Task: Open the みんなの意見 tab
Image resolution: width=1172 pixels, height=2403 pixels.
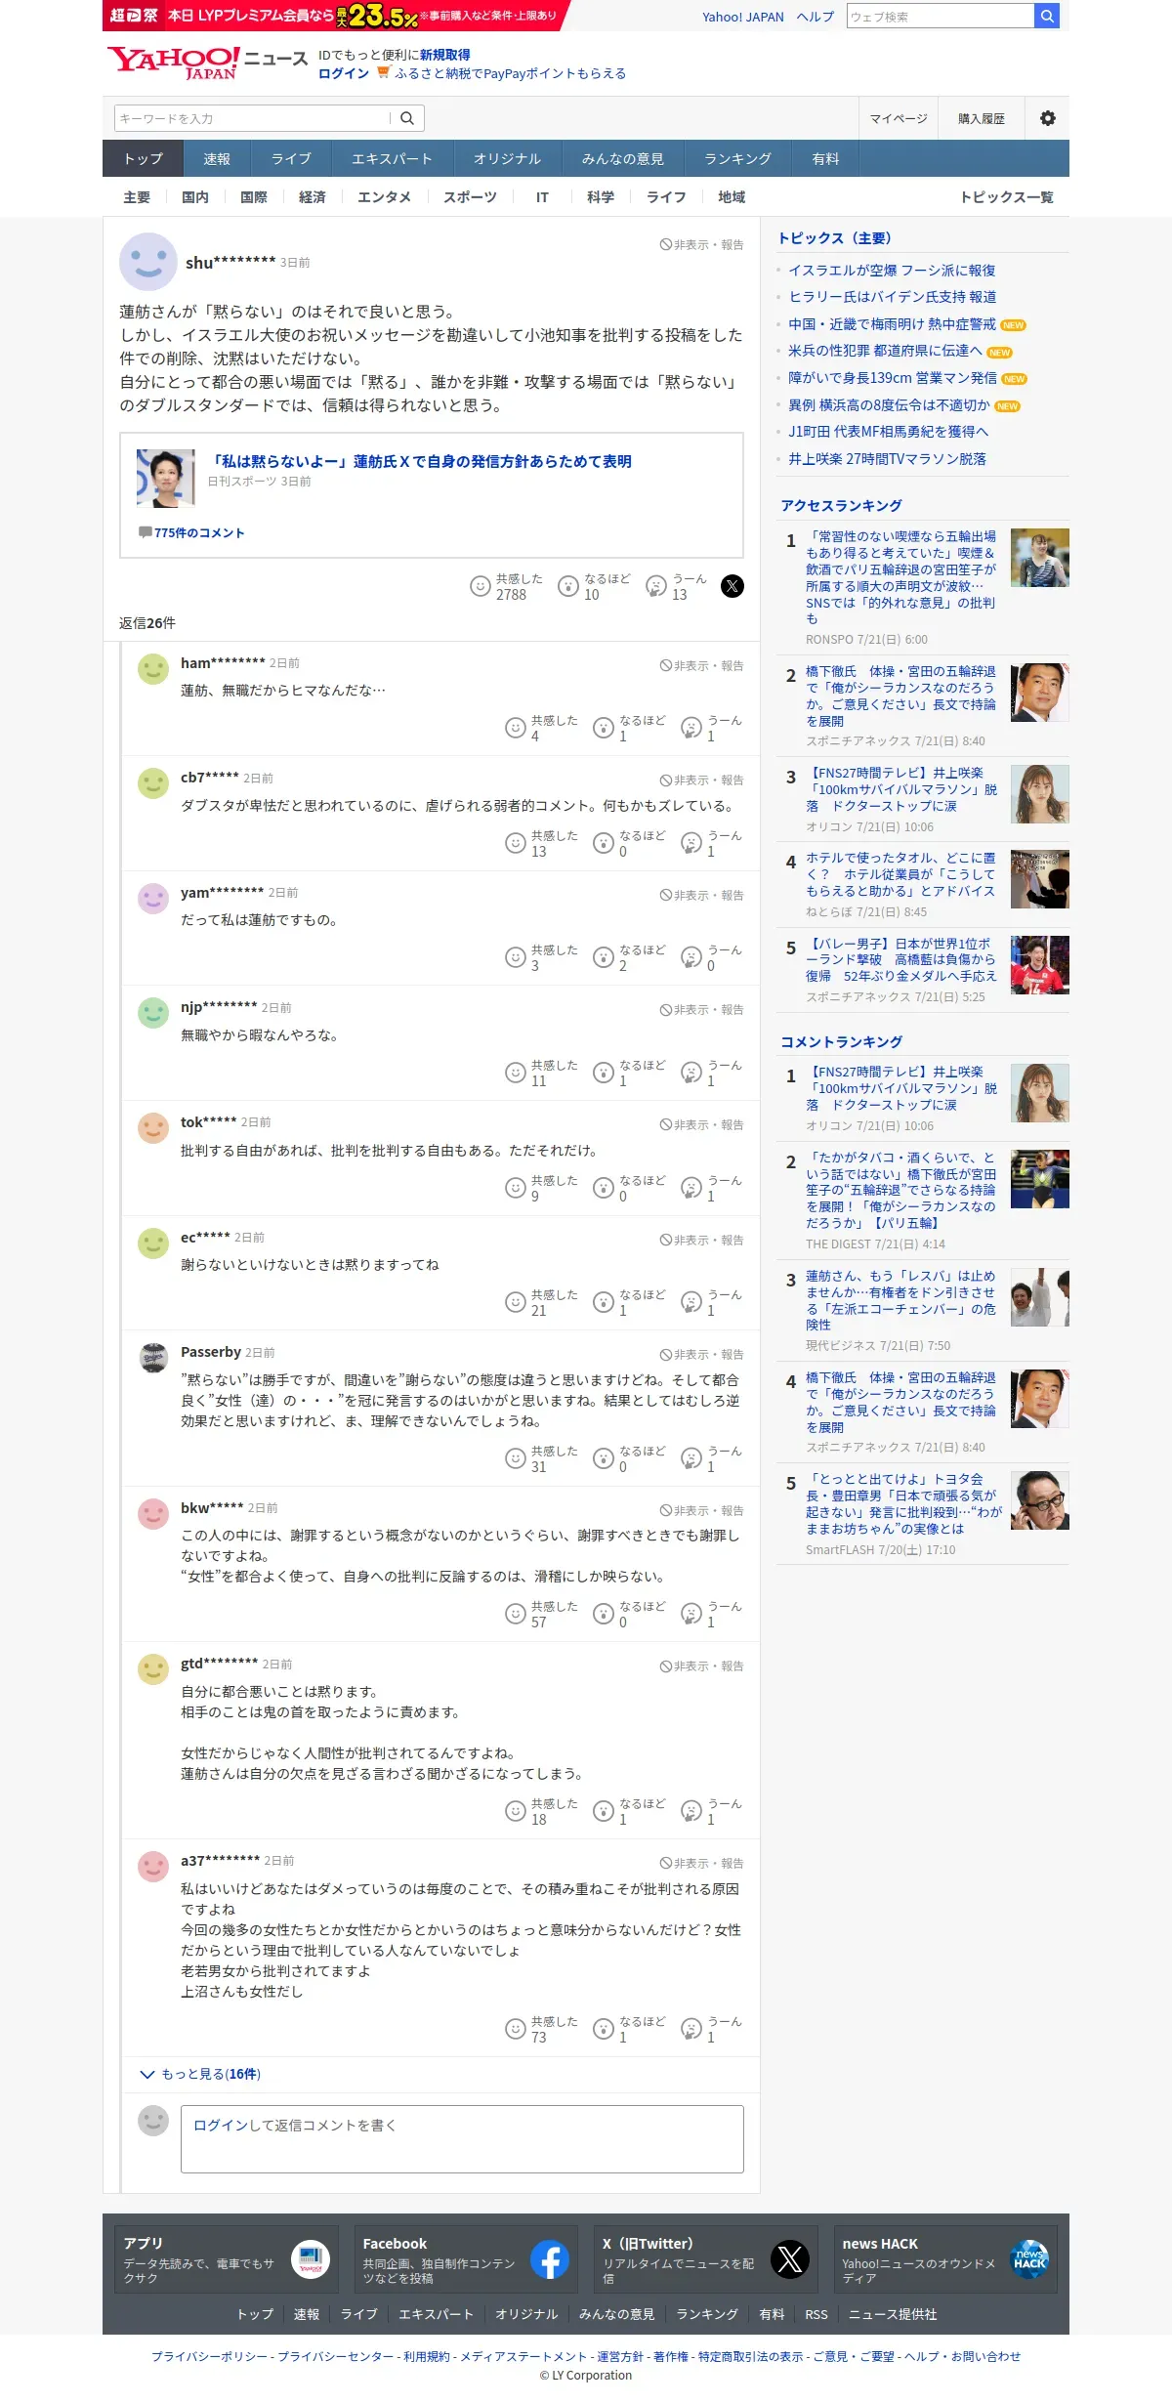Action: tap(622, 158)
